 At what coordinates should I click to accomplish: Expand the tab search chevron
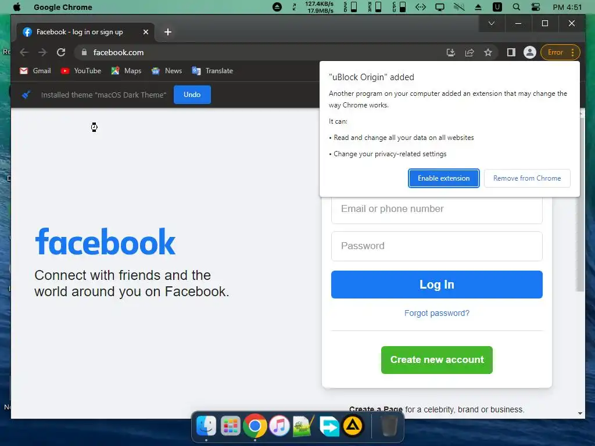point(492,23)
